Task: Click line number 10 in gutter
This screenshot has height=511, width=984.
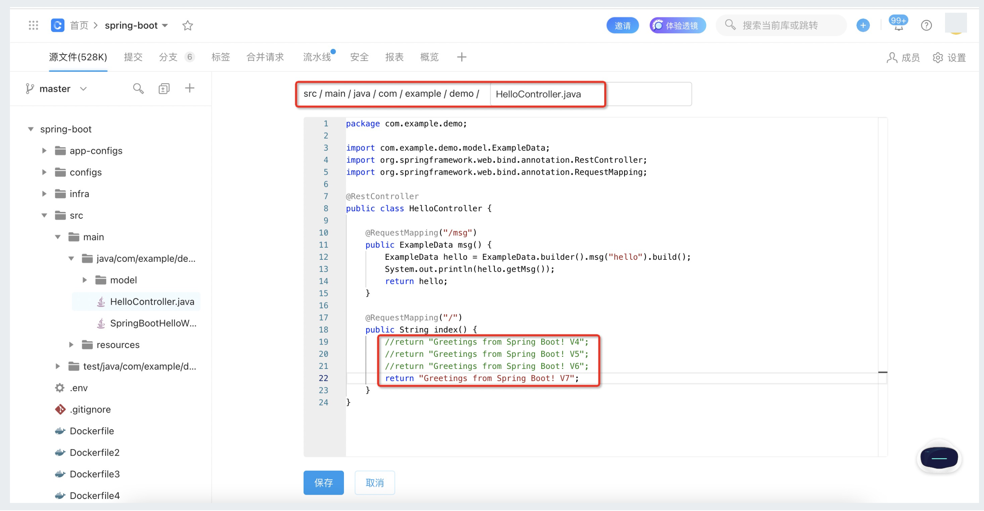Action: [x=323, y=233]
